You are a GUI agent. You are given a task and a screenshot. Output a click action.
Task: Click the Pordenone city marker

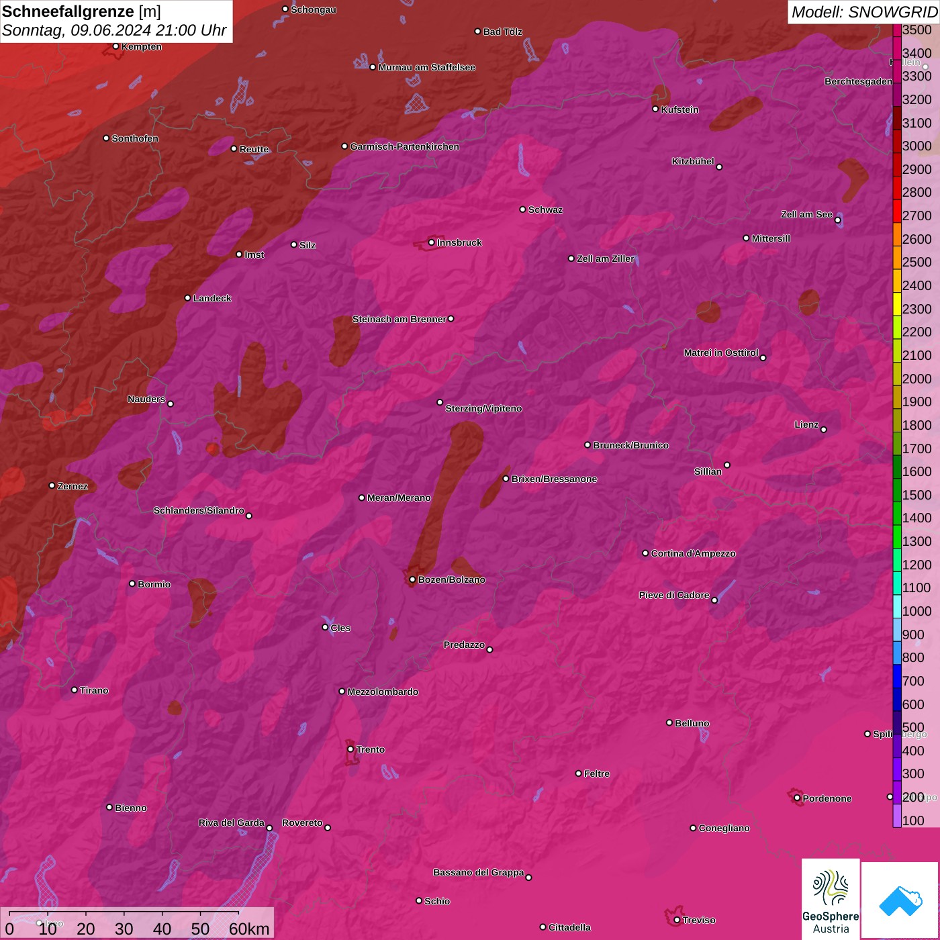797,798
